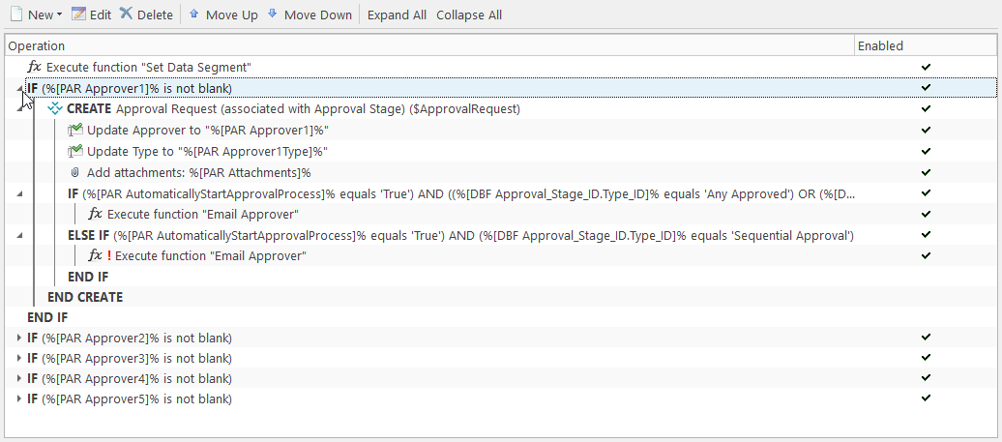Toggle Enabled checkmark for Approver5 condition
Image resolution: width=1002 pixels, height=442 pixels.
pyautogui.click(x=926, y=398)
